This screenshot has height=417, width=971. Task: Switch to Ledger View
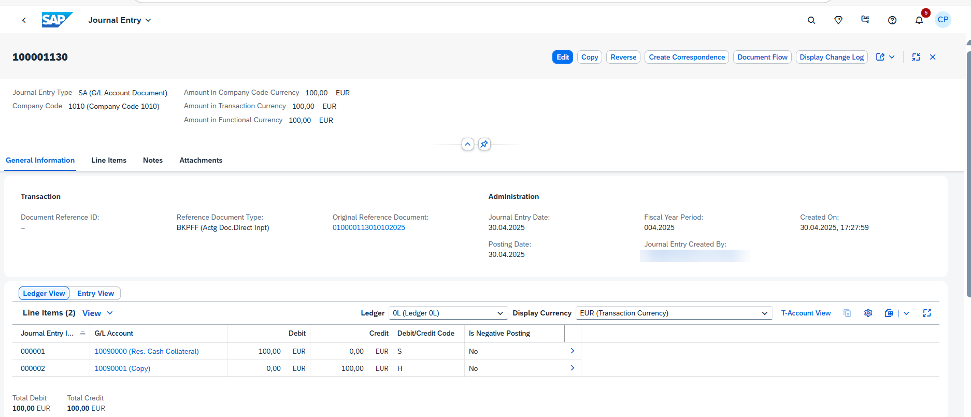point(44,293)
